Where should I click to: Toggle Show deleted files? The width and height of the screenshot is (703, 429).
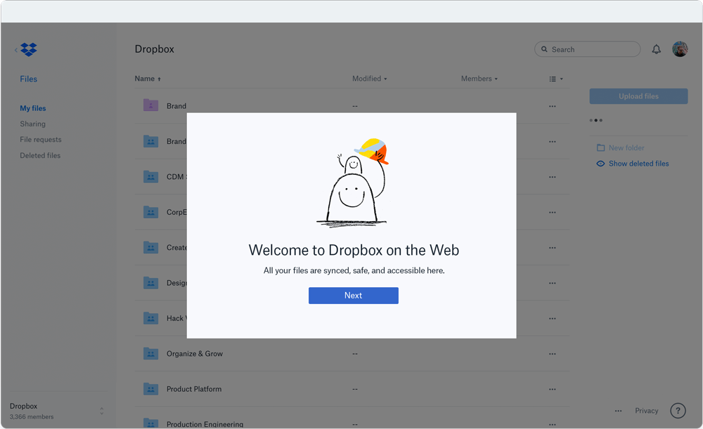coord(638,164)
